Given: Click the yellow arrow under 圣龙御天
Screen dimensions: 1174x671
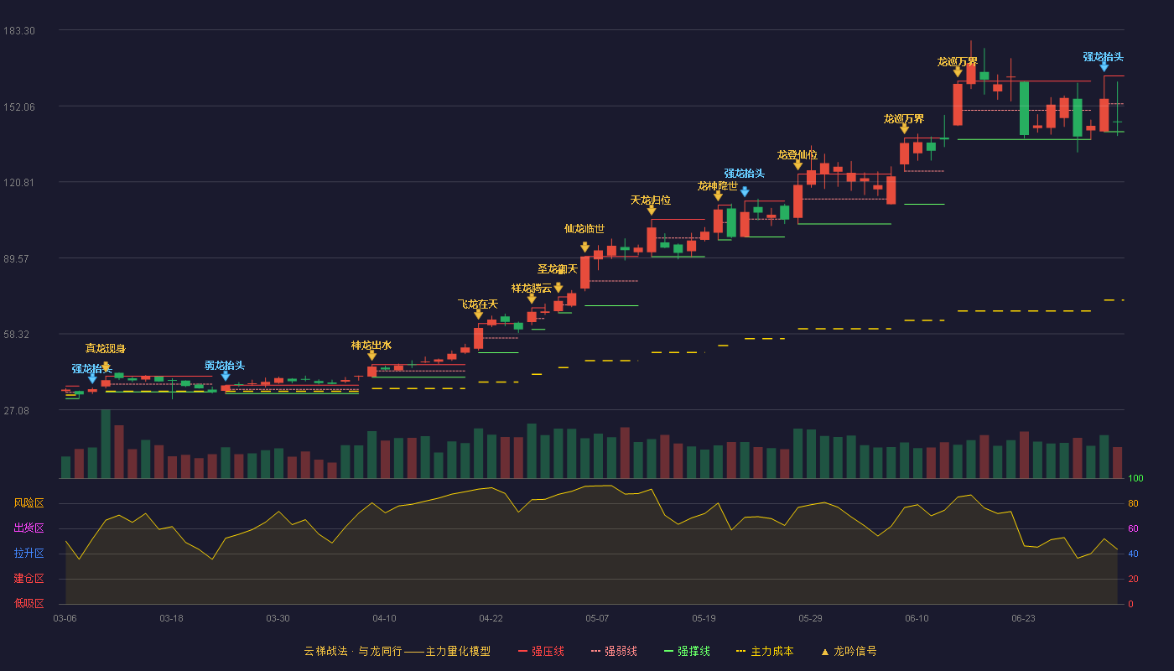Looking at the screenshot, I should [x=558, y=288].
